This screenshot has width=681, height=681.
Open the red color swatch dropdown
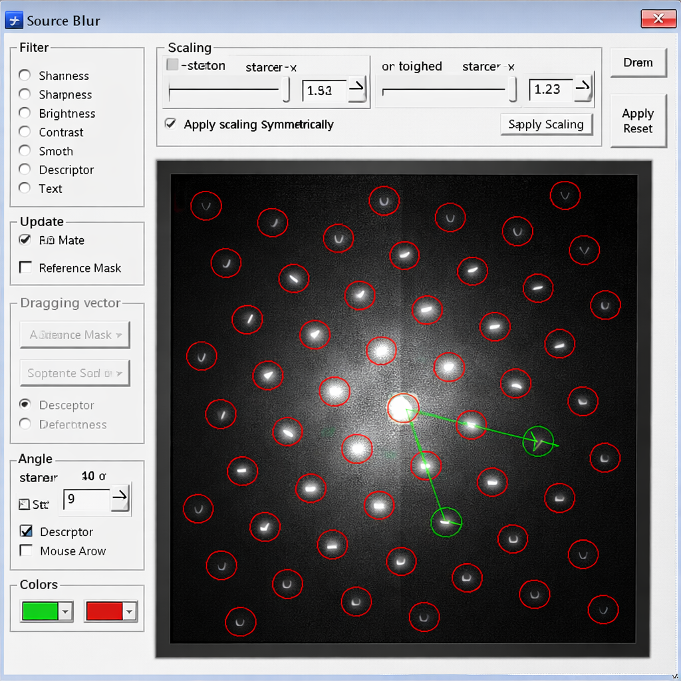(x=128, y=611)
